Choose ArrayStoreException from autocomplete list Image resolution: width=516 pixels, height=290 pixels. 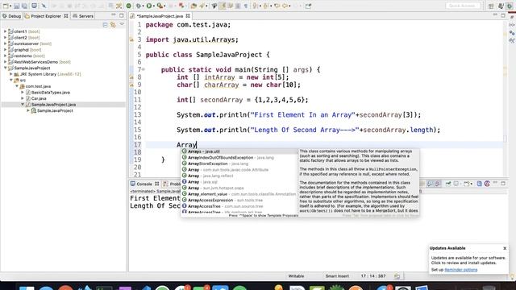[x=239, y=164]
